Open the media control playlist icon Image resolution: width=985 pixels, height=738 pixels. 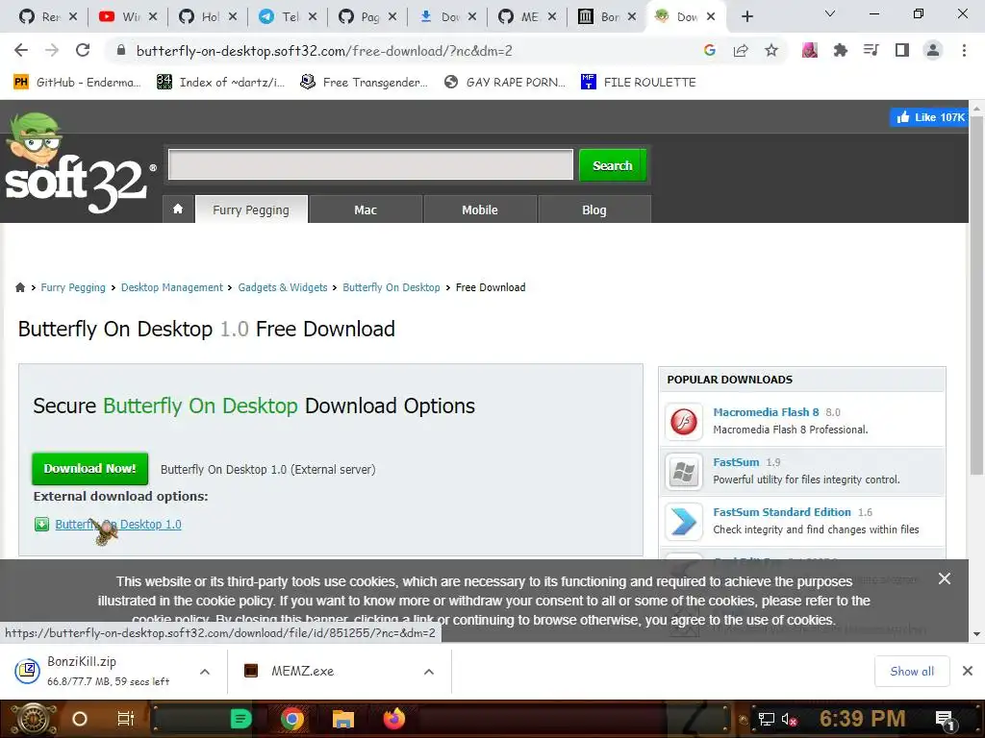pyautogui.click(x=871, y=50)
